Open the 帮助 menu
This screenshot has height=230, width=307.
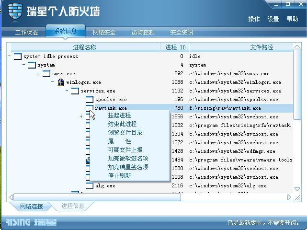(292, 19)
